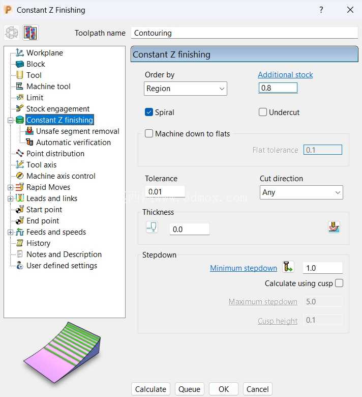Click the Additional stock link
This screenshot has height=397, width=362.
coord(285,75)
